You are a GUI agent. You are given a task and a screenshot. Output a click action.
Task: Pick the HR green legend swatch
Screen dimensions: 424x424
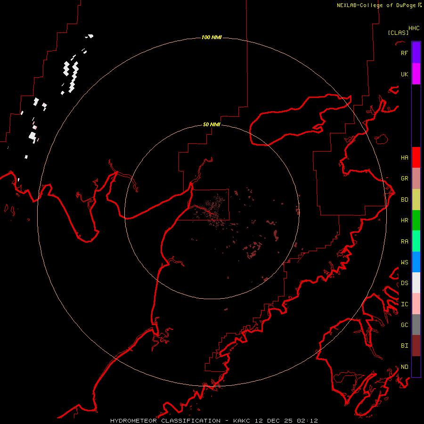[x=416, y=220]
